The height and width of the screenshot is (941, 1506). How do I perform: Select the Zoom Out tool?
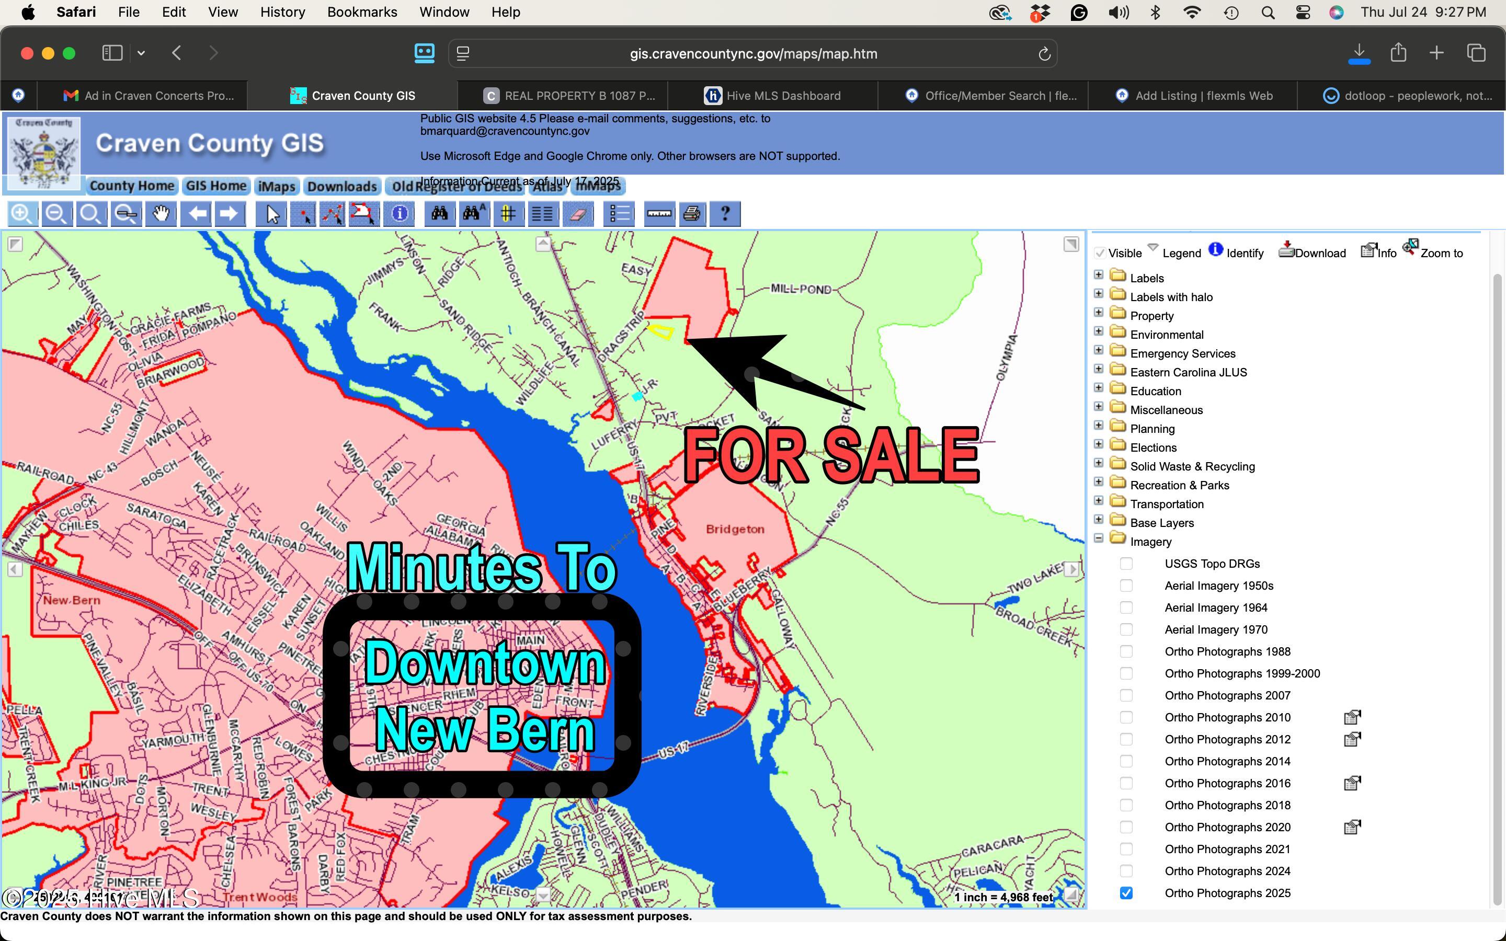click(x=56, y=214)
